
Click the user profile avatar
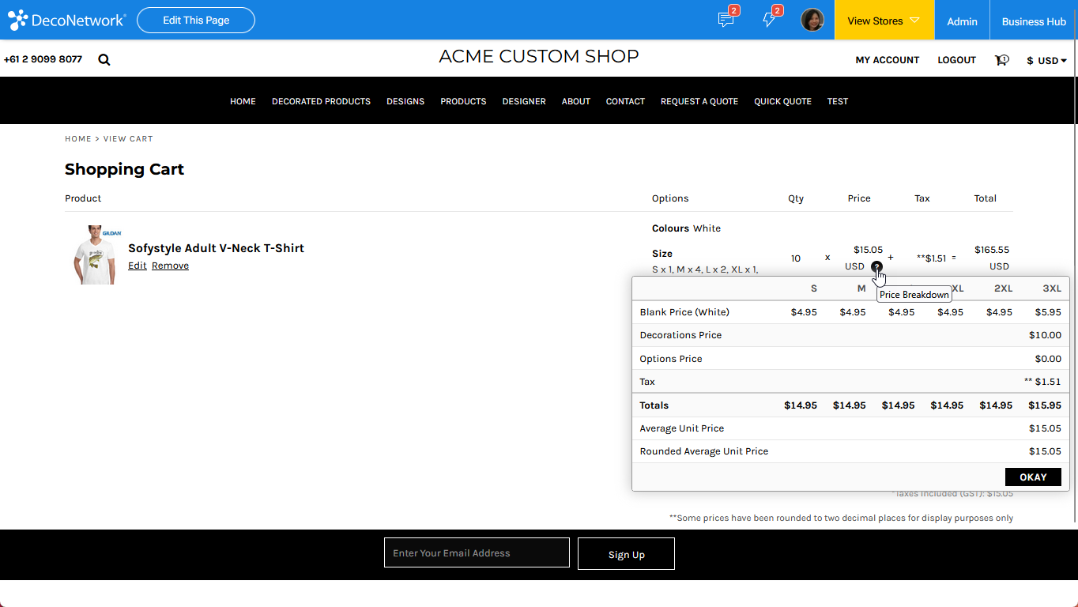pos(812,20)
